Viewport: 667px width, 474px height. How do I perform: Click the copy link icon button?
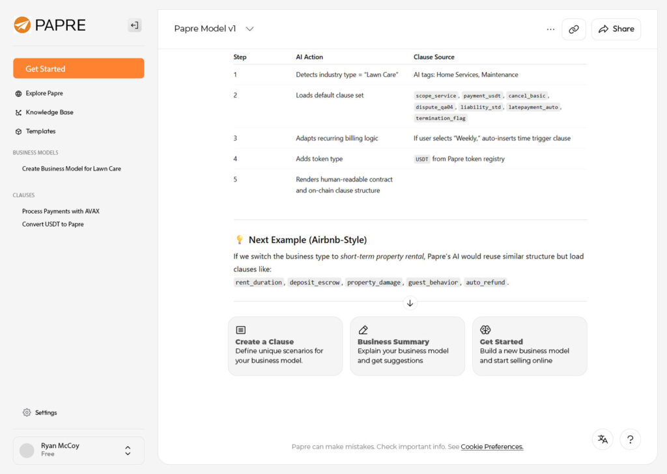click(x=573, y=29)
